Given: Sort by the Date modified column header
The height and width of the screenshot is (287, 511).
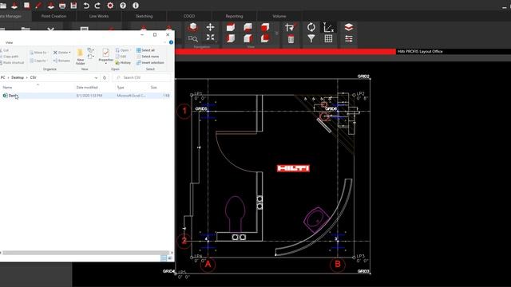Looking at the screenshot, I should [x=87, y=88].
